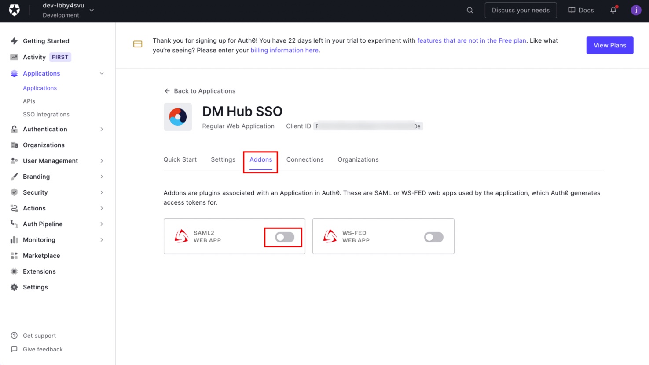
Task: Click the Authentication lock icon
Action: 14,129
